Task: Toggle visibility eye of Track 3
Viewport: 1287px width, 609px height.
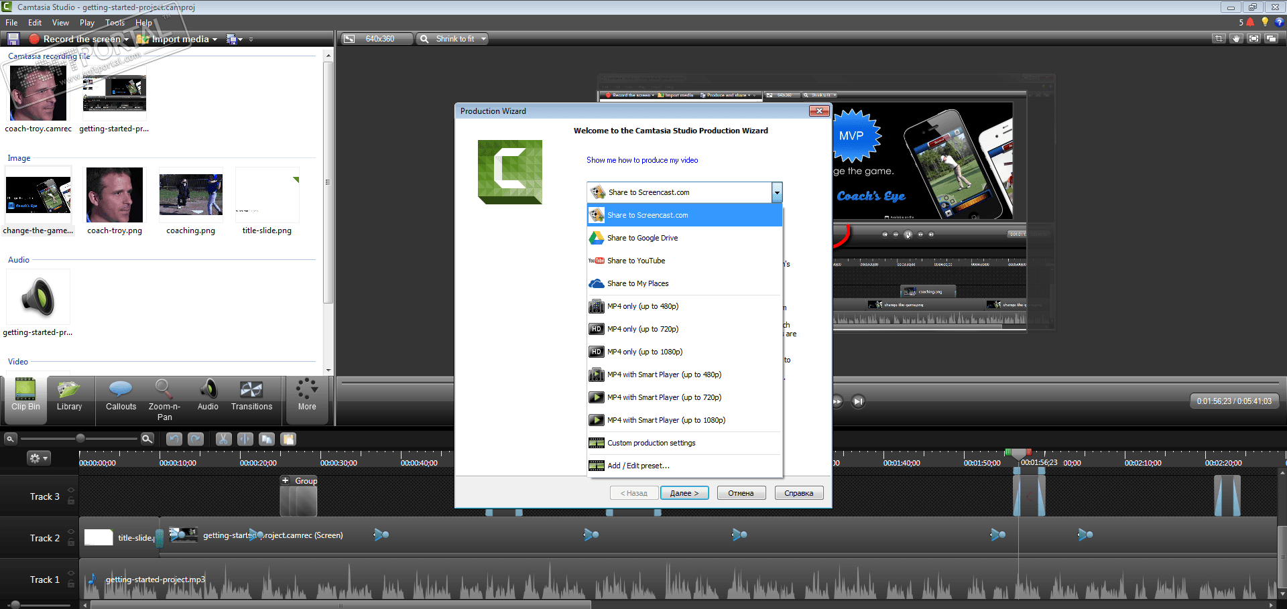Action: [71, 490]
